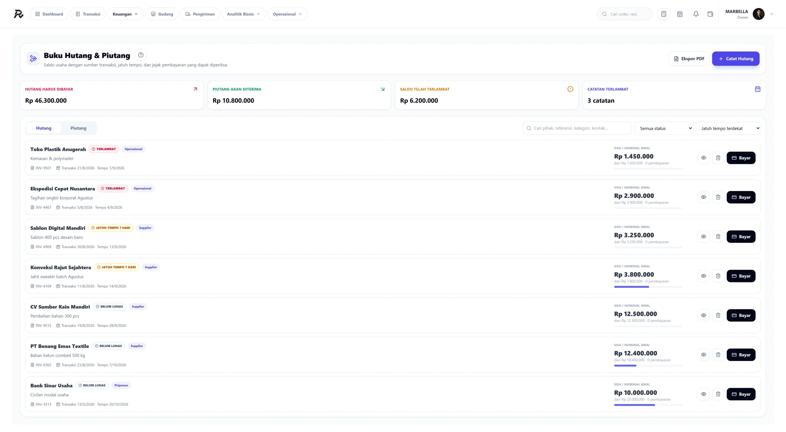Click the help question mark beside title
This screenshot has height=432, width=786.
pos(141,55)
